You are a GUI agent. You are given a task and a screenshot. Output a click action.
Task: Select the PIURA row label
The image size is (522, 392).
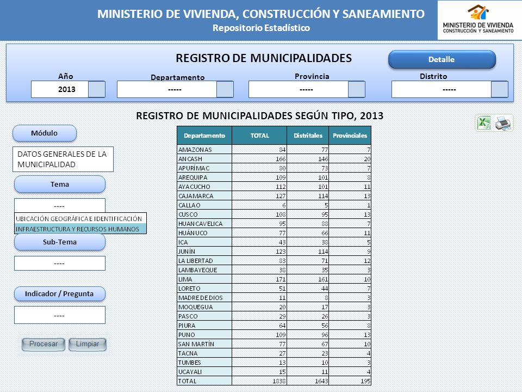[204, 326]
